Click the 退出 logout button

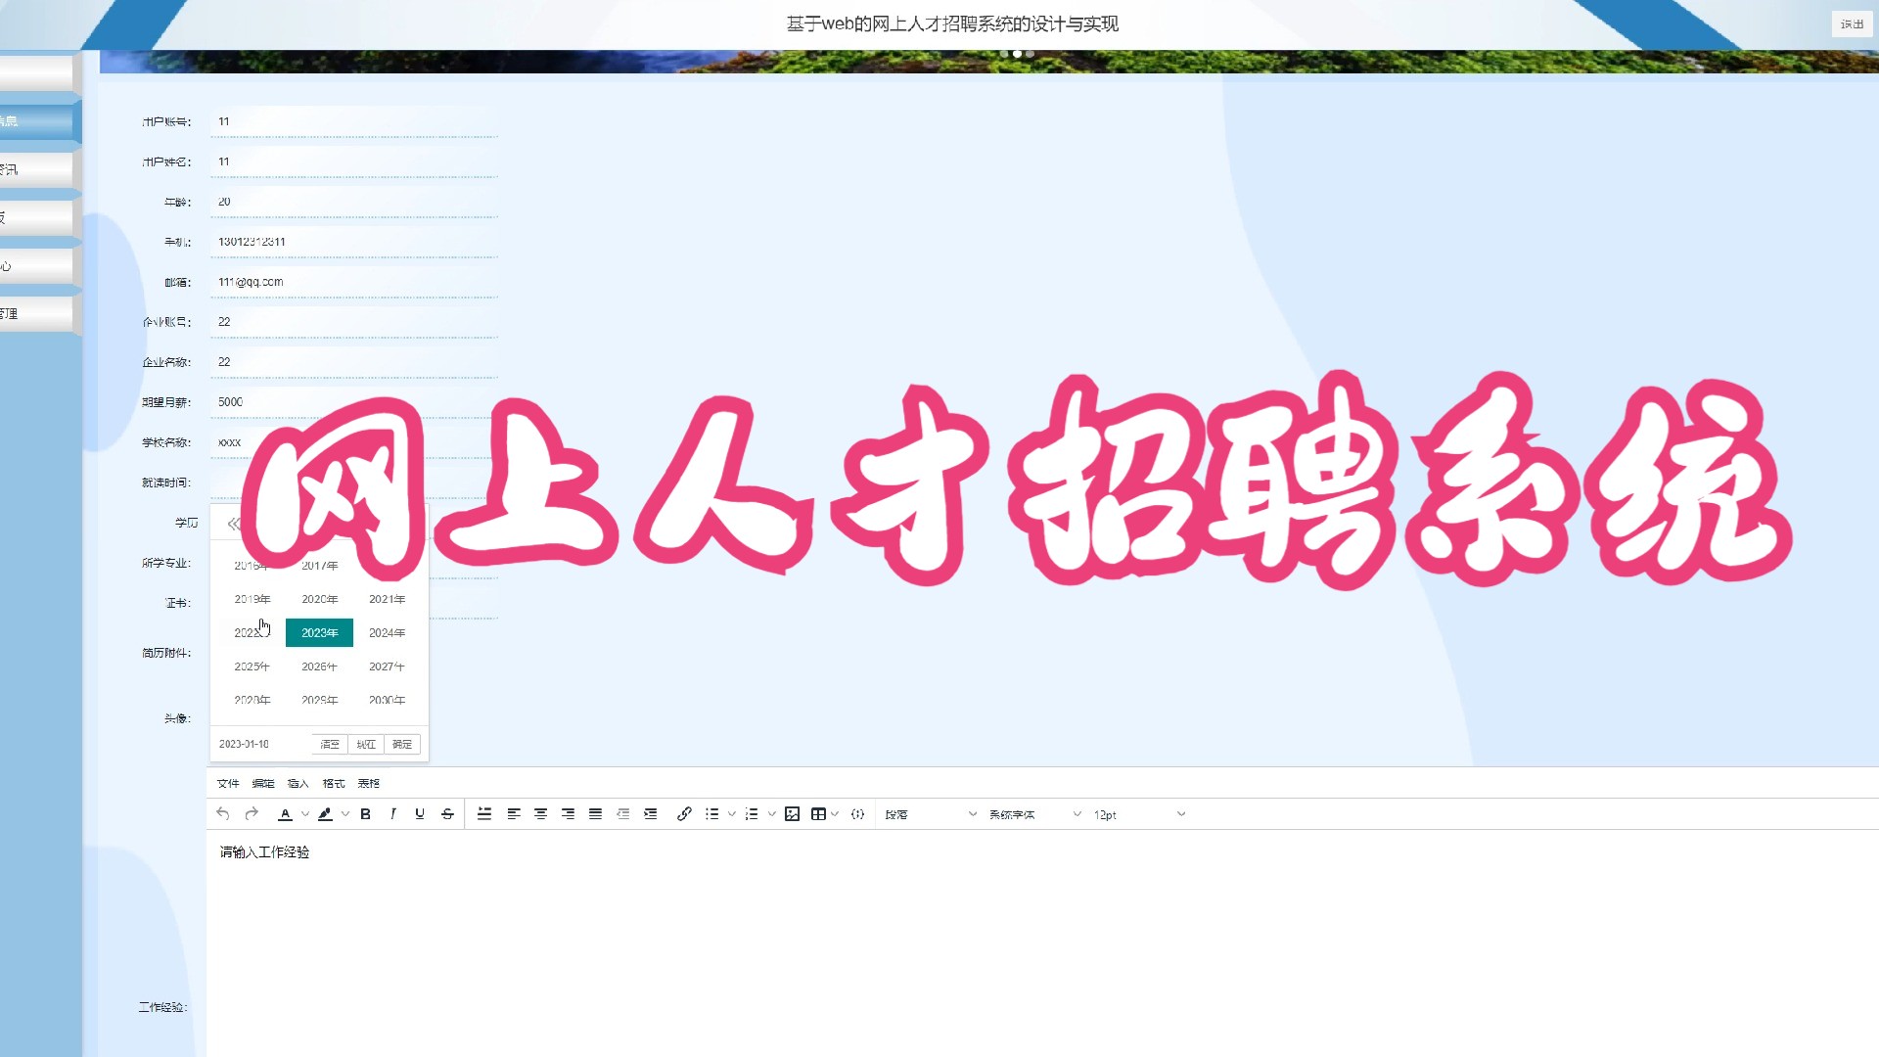1852,23
